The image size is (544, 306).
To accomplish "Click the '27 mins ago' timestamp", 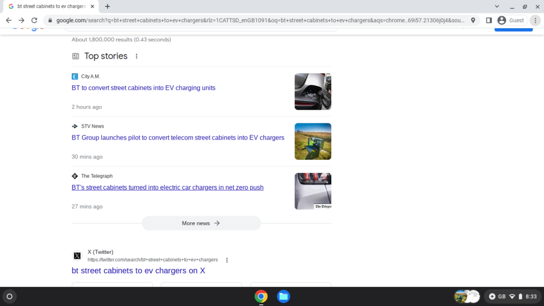I will pyautogui.click(x=87, y=207).
